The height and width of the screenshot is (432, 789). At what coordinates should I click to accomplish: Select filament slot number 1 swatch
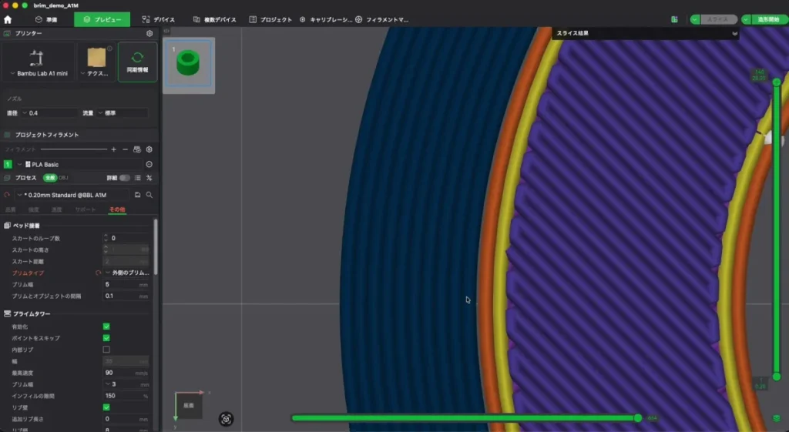pos(8,165)
